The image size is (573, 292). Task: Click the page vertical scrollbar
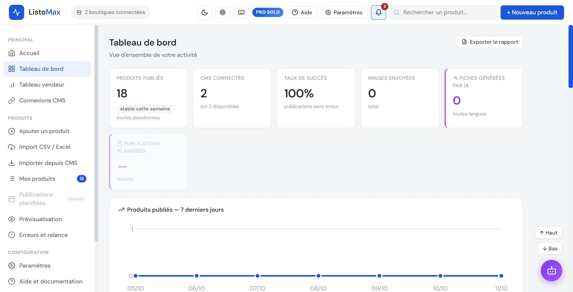click(571, 57)
